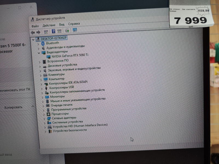Click the Видеоадаптеры display icon
The width and height of the screenshot is (219, 164).
click(x=44, y=52)
